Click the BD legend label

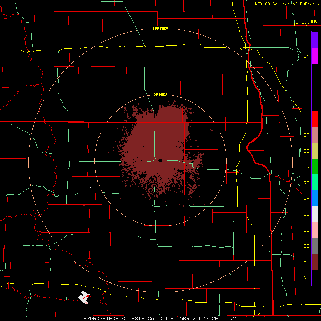click(306, 151)
